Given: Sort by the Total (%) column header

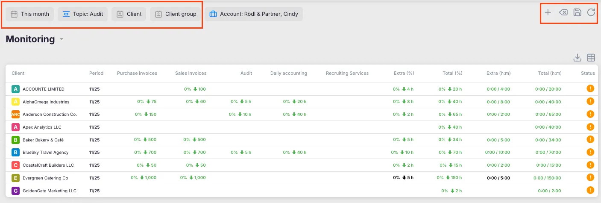Looking at the screenshot, I should click(452, 73).
